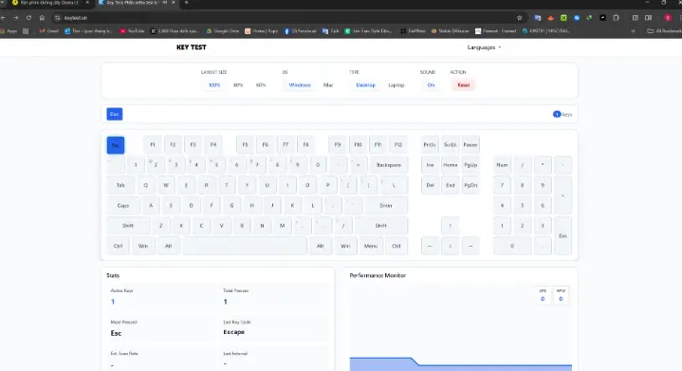Click the right arrow key
This screenshot has height=371, width=682.
point(470,246)
